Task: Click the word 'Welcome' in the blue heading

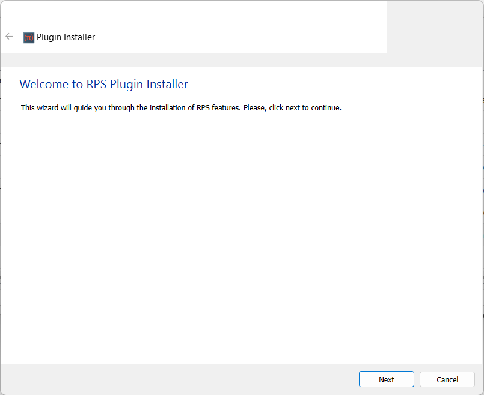Action: click(x=44, y=85)
